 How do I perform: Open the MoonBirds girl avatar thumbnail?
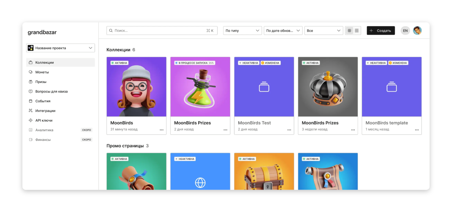tap(136, 87)
